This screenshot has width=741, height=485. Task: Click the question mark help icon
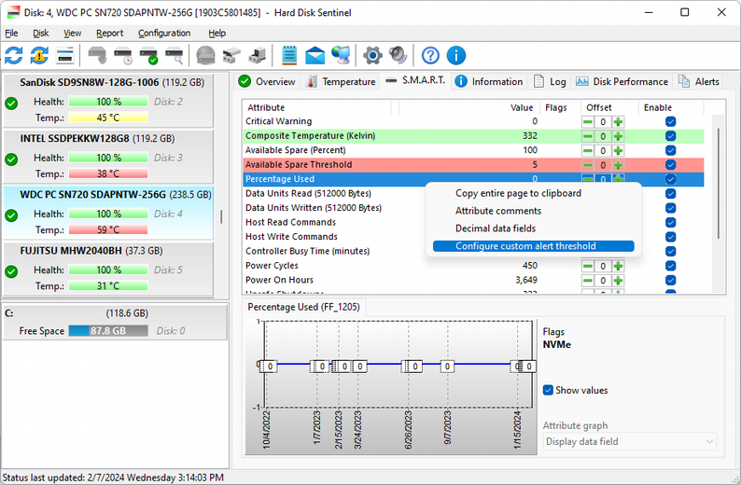pos(430,55)
